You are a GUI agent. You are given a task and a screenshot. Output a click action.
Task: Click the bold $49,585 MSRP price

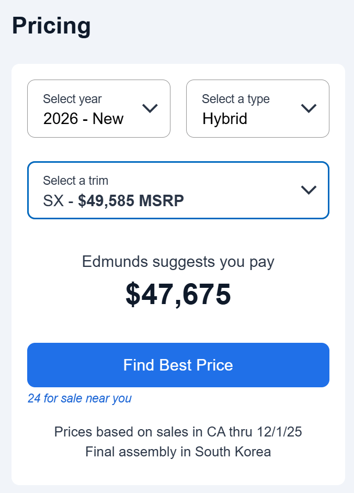(x=131, y=200)
